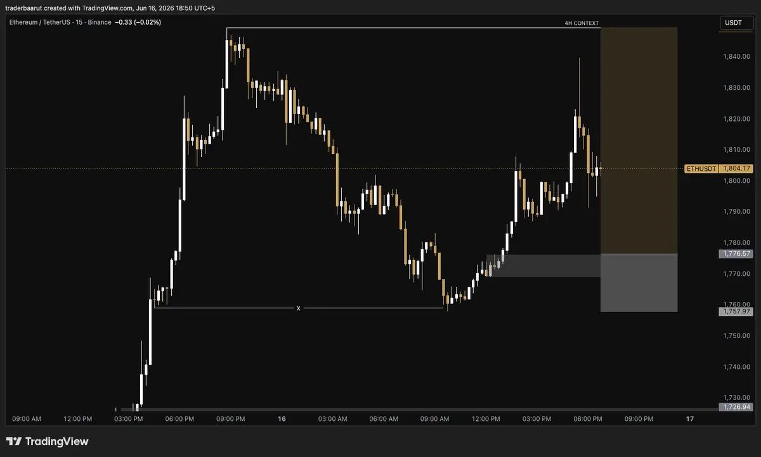
Task: Click the 1,740.00 price axis label
Action: (x=736, y=366)
